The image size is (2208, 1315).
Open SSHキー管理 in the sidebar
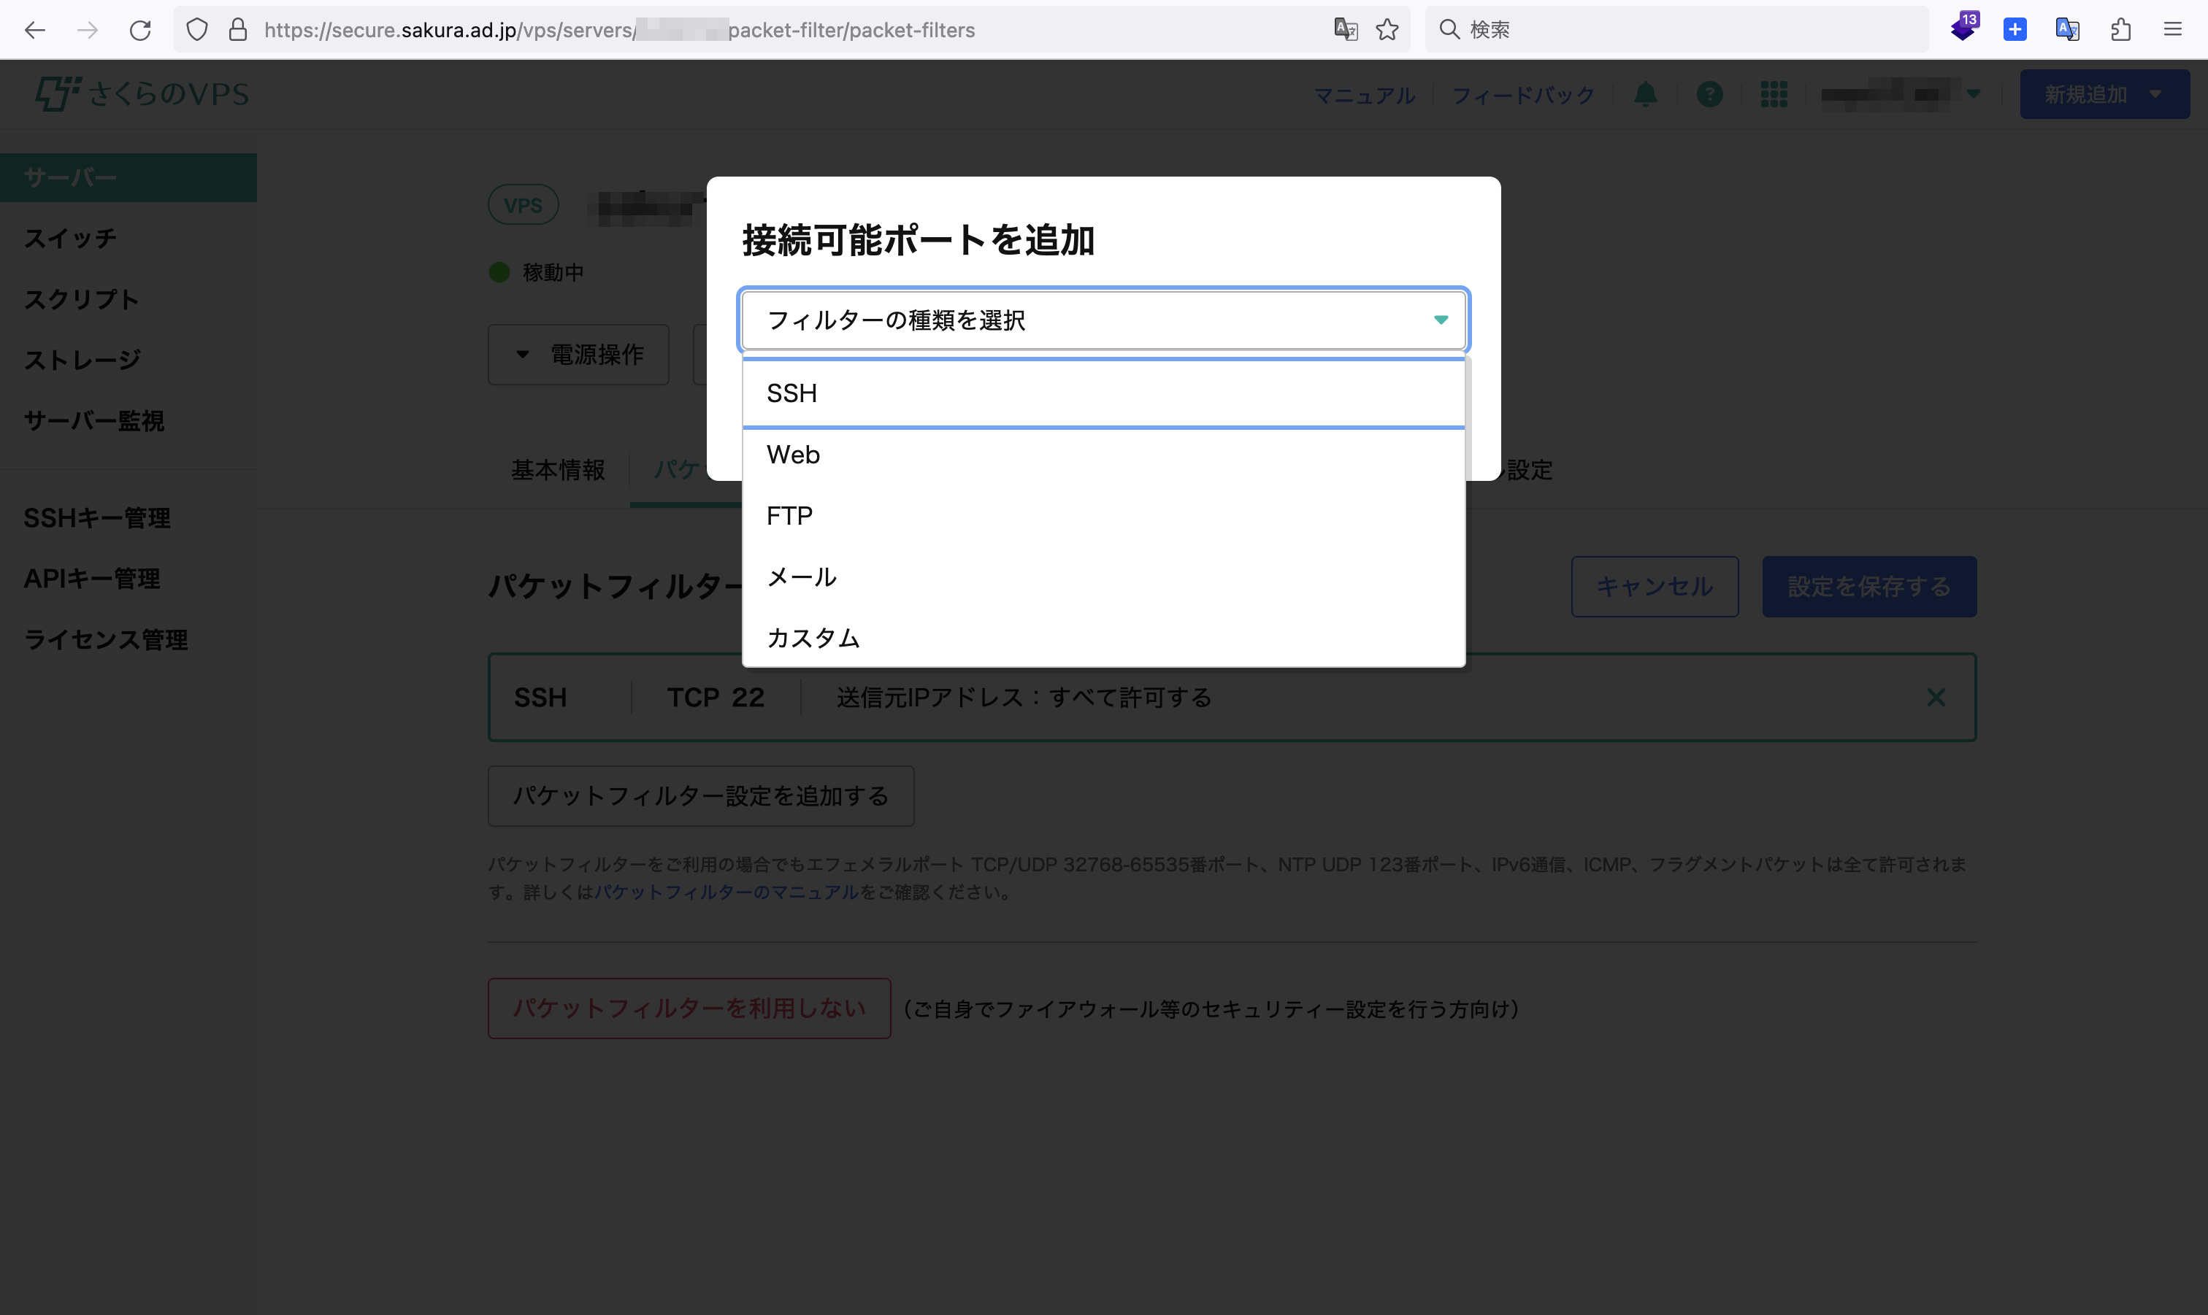[x=96, y=518]
